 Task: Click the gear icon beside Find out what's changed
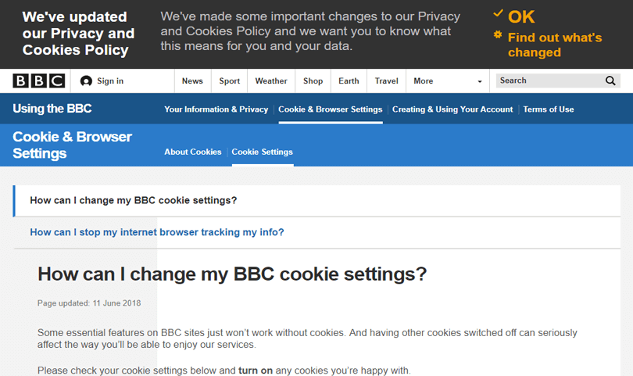click(x=498, y=34)
